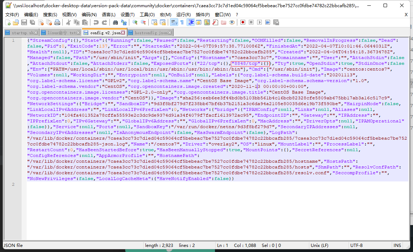Toggle synchronized horizontal scrolling
This screenshot has width=413, height=252.
163,22
